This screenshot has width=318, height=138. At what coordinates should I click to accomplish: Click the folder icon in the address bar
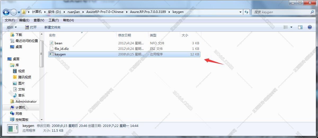[x=24, y=12]
